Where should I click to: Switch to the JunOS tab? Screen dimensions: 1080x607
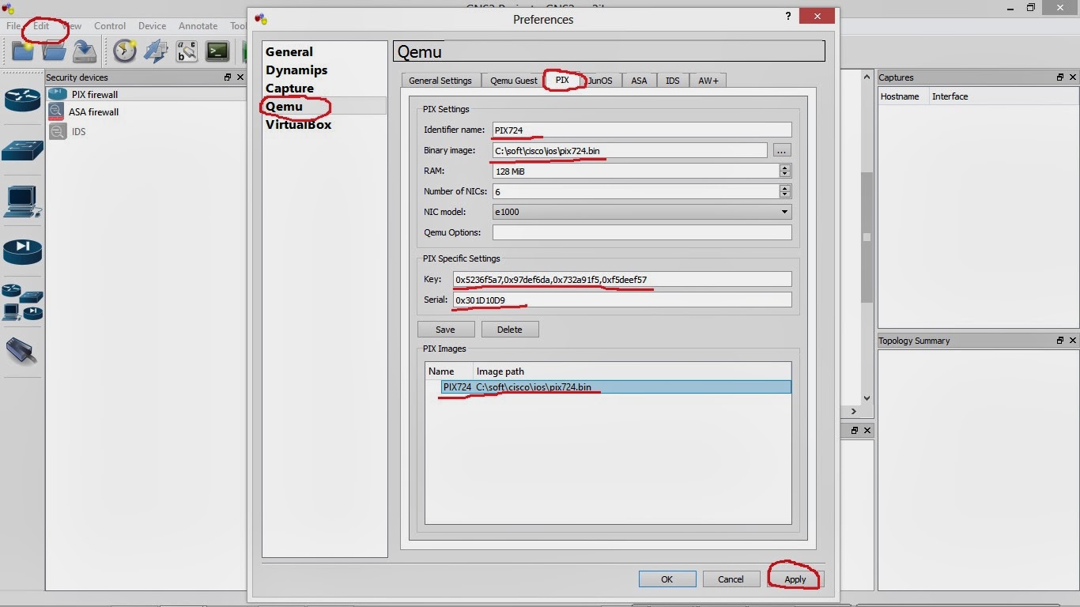click(600, 81)
